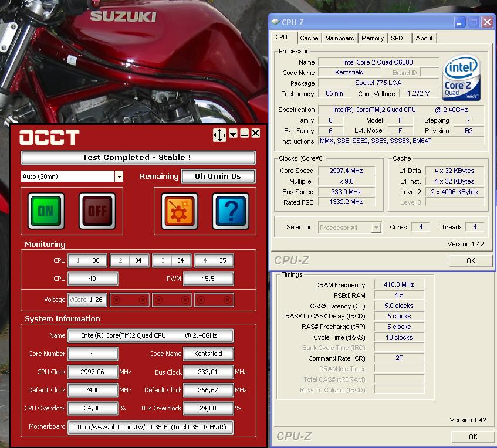Click the Test Completed - Stable status bar
Screen dimensions: 497x448
click(x=138, y=158)
